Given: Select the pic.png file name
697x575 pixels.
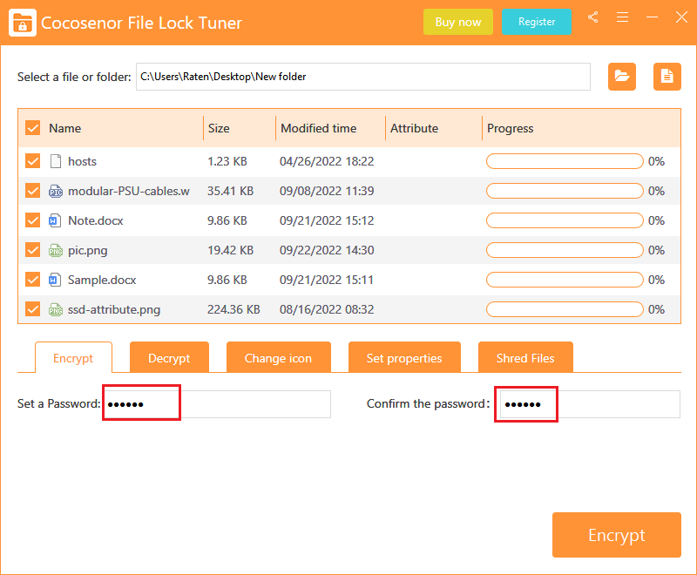Looking at the screenshot, I should pos(88,250).
